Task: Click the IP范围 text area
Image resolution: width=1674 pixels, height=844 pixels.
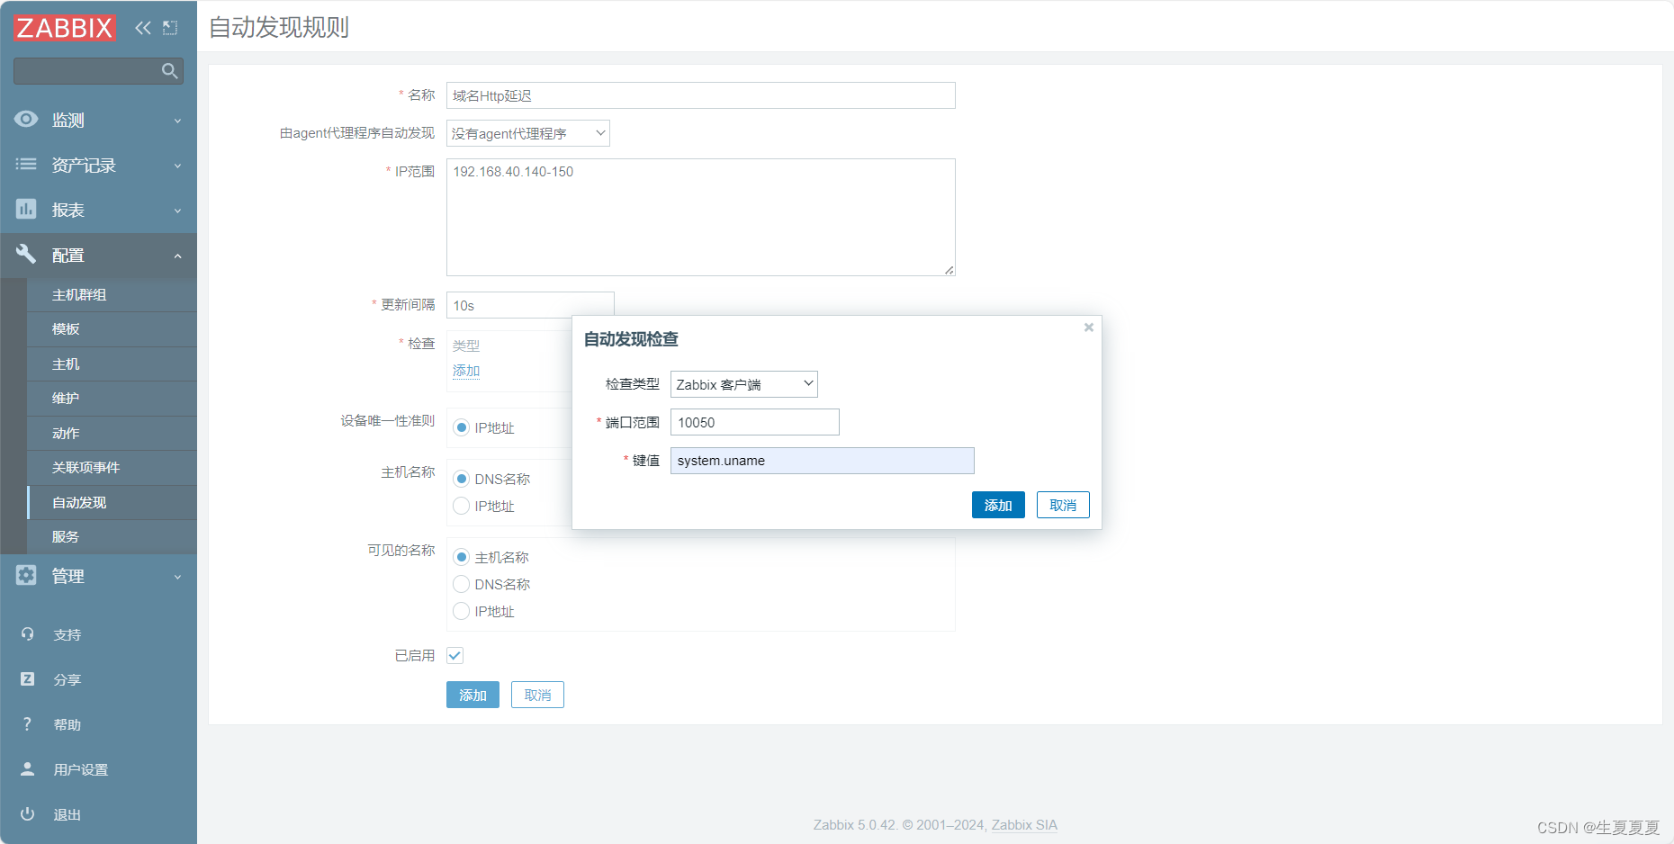Action: point(701,217)
